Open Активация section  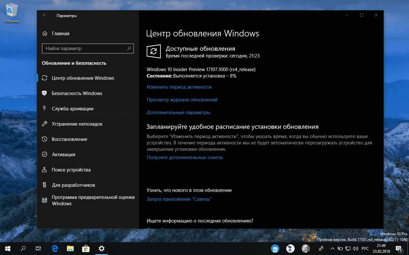click(x=88, y=155)
